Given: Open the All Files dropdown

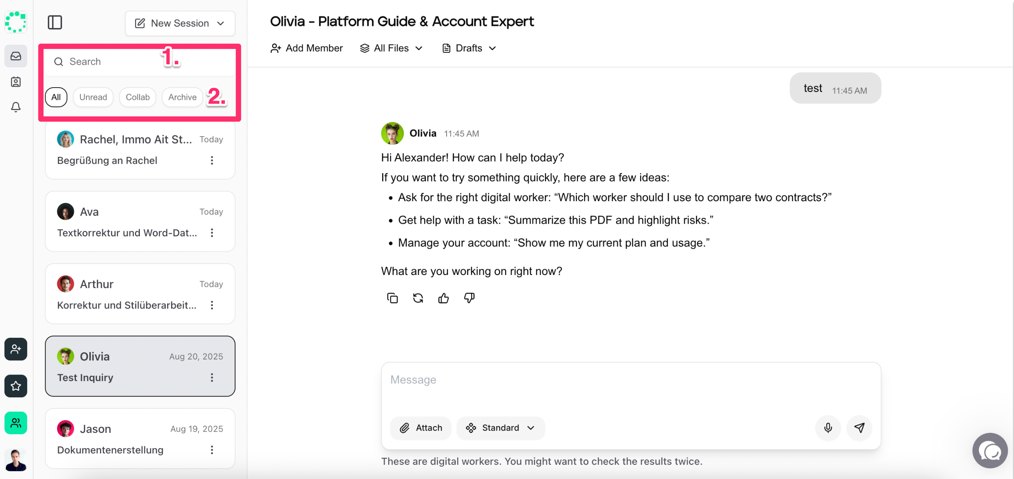Looking at the screenshot, I should coord(391,48).
